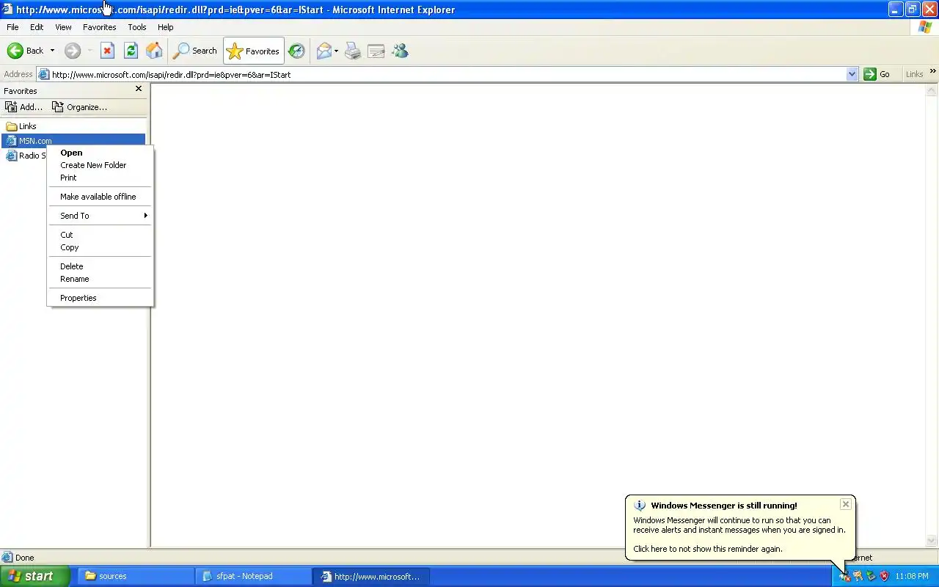Viewport: 939px width, 587px height.
Task: Click the 11:08 PM clock
Action: 912,576
